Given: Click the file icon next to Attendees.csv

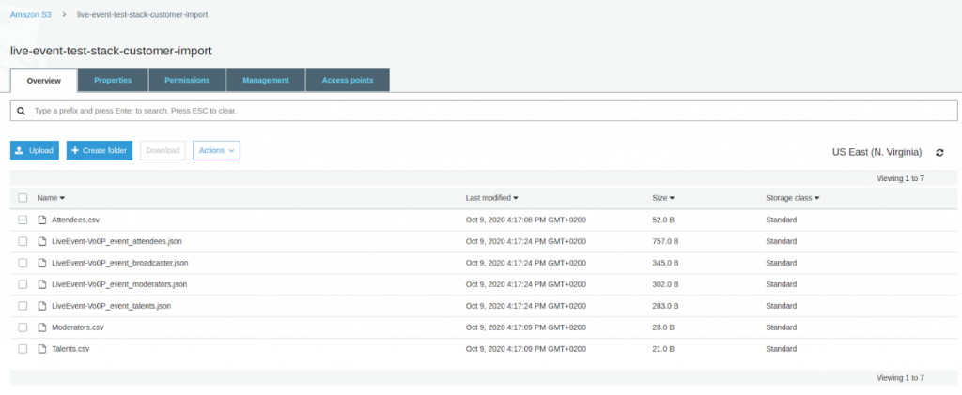Looking at the screenshot, I should tap(41, 220).
